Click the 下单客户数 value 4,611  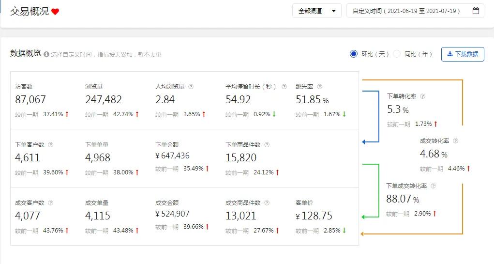point(28,158)
